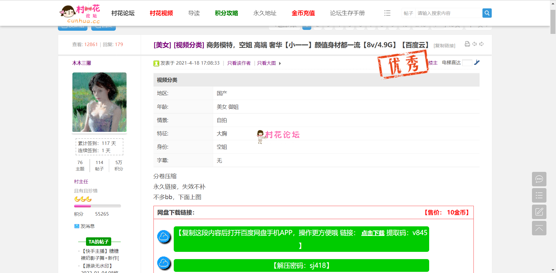This screenshot has height=273, width=556.
Task: Click the 美女 御姐 age value
Action: tap(228, 107)
